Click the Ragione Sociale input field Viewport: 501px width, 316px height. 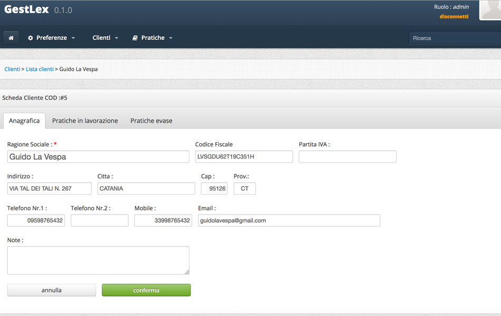pyautogui.click(x=98, y=157)
